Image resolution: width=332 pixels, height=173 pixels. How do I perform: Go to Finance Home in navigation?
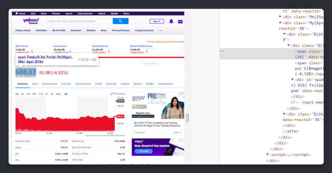[x=23, y=31]
